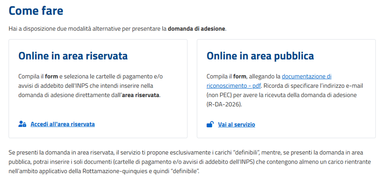
Task: Click the (R-DA-2026) receipt code text
Action: click(x=224, y=104)
